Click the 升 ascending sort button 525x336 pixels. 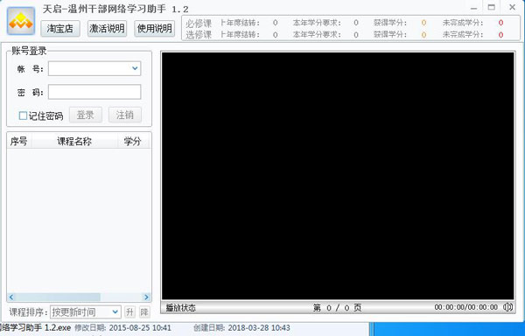(129, 312)
